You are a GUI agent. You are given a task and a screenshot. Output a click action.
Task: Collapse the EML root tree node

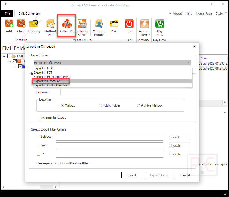click(4, 56)
